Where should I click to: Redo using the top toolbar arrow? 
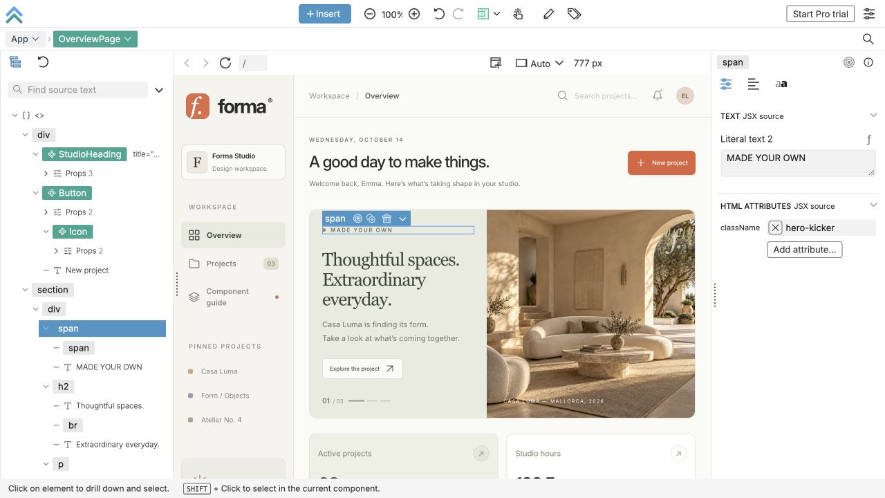point(458,14)
